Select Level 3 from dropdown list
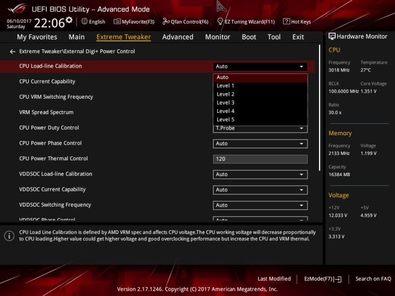The height and width of the screenshot is (296, 395). click(260, 103)
